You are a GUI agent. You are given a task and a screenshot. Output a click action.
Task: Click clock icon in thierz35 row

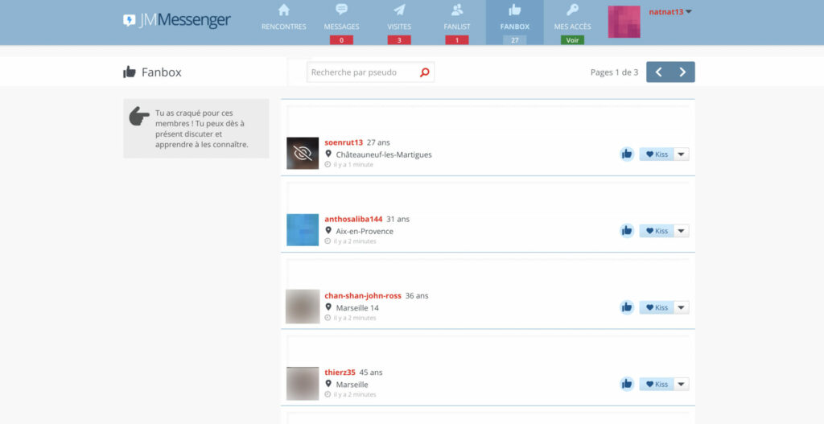pyautogui.click(x=328, y=394)
